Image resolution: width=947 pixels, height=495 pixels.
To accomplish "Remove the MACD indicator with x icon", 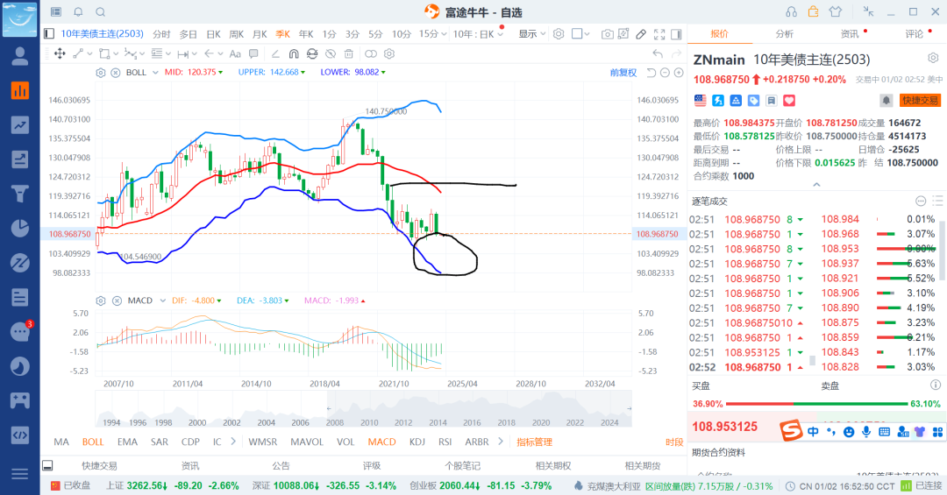I will 117,301.
